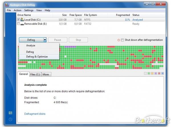
Task: Click the green legend color swatch
Action: [149, 73]
